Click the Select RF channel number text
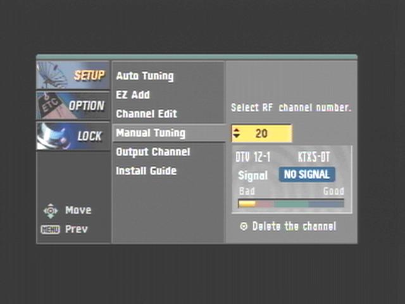 point(291,108)
